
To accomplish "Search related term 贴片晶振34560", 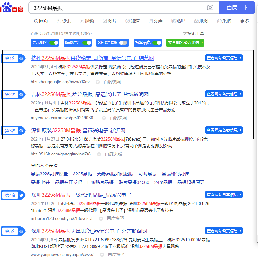I will pos(134,183).
